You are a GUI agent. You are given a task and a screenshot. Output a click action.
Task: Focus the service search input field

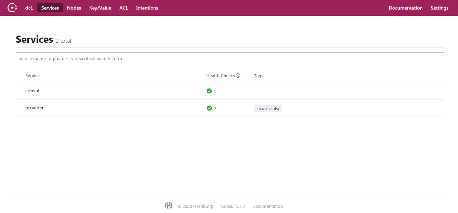click(x=230, y=58)
